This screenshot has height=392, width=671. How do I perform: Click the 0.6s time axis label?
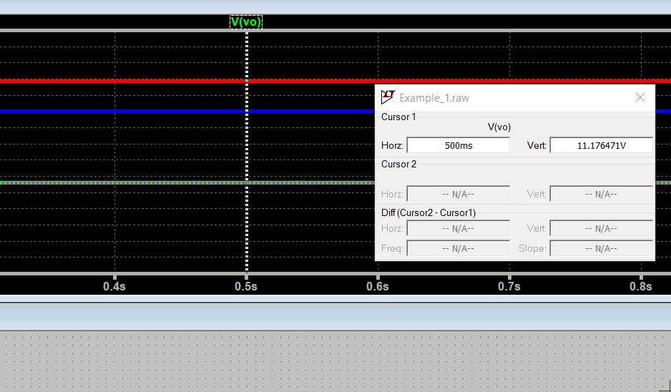click(378, 286)
